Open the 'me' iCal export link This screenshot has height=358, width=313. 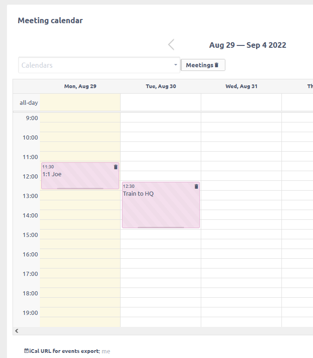(106, 351)
